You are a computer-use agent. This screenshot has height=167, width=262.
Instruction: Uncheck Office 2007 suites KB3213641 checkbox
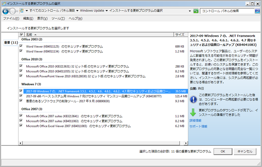tap(21, 116)
